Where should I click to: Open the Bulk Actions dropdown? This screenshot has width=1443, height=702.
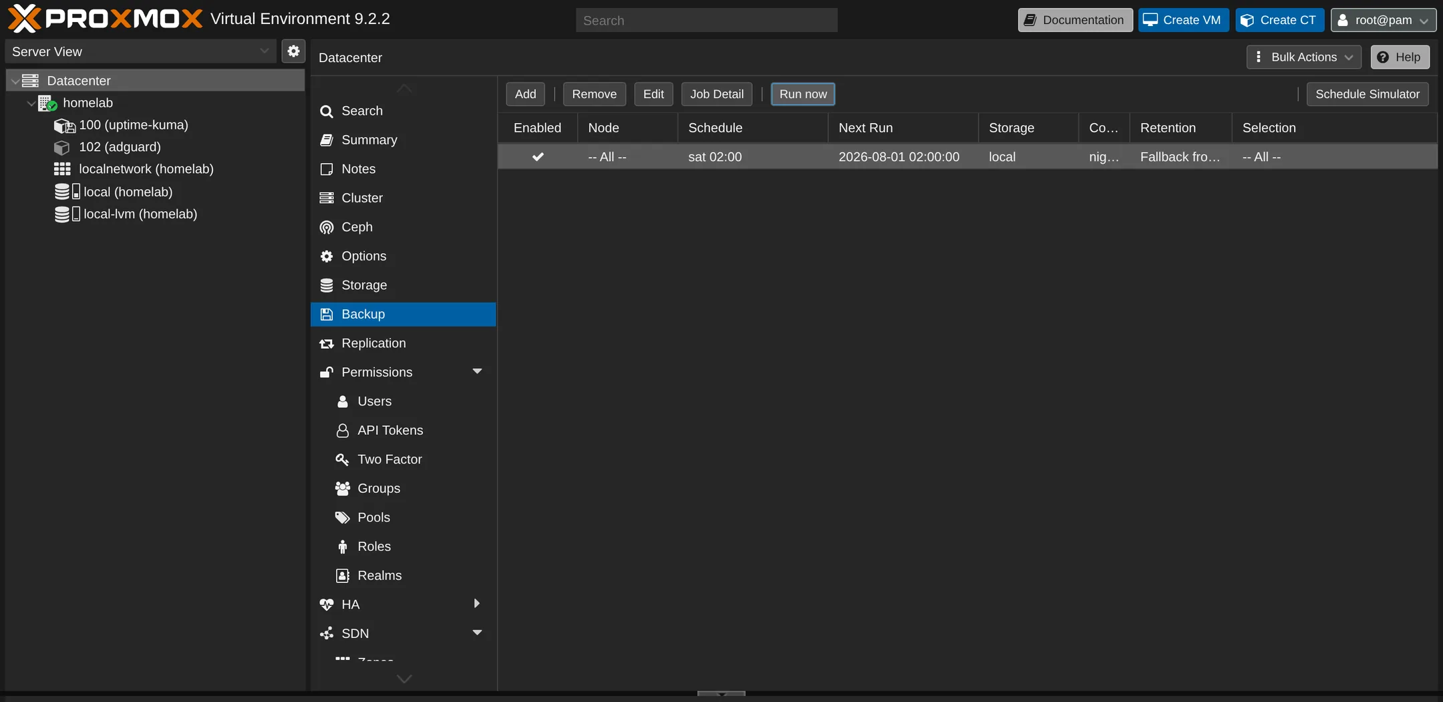pyautogui.click(x=1303, y=57)
